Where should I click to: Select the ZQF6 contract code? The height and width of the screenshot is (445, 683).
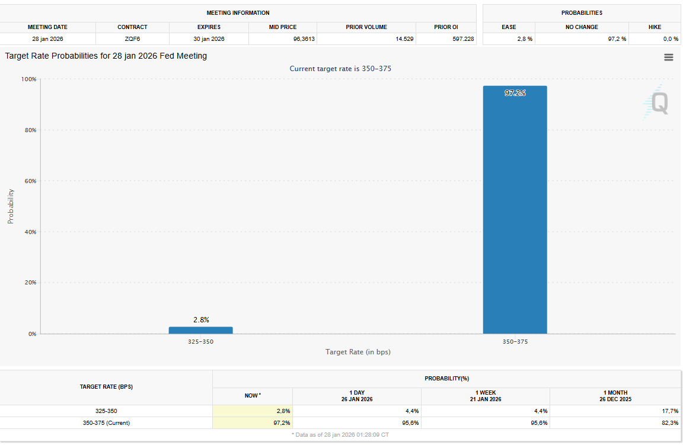coord(132,38)
